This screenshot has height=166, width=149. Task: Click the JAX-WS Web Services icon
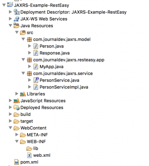(16, 19)
